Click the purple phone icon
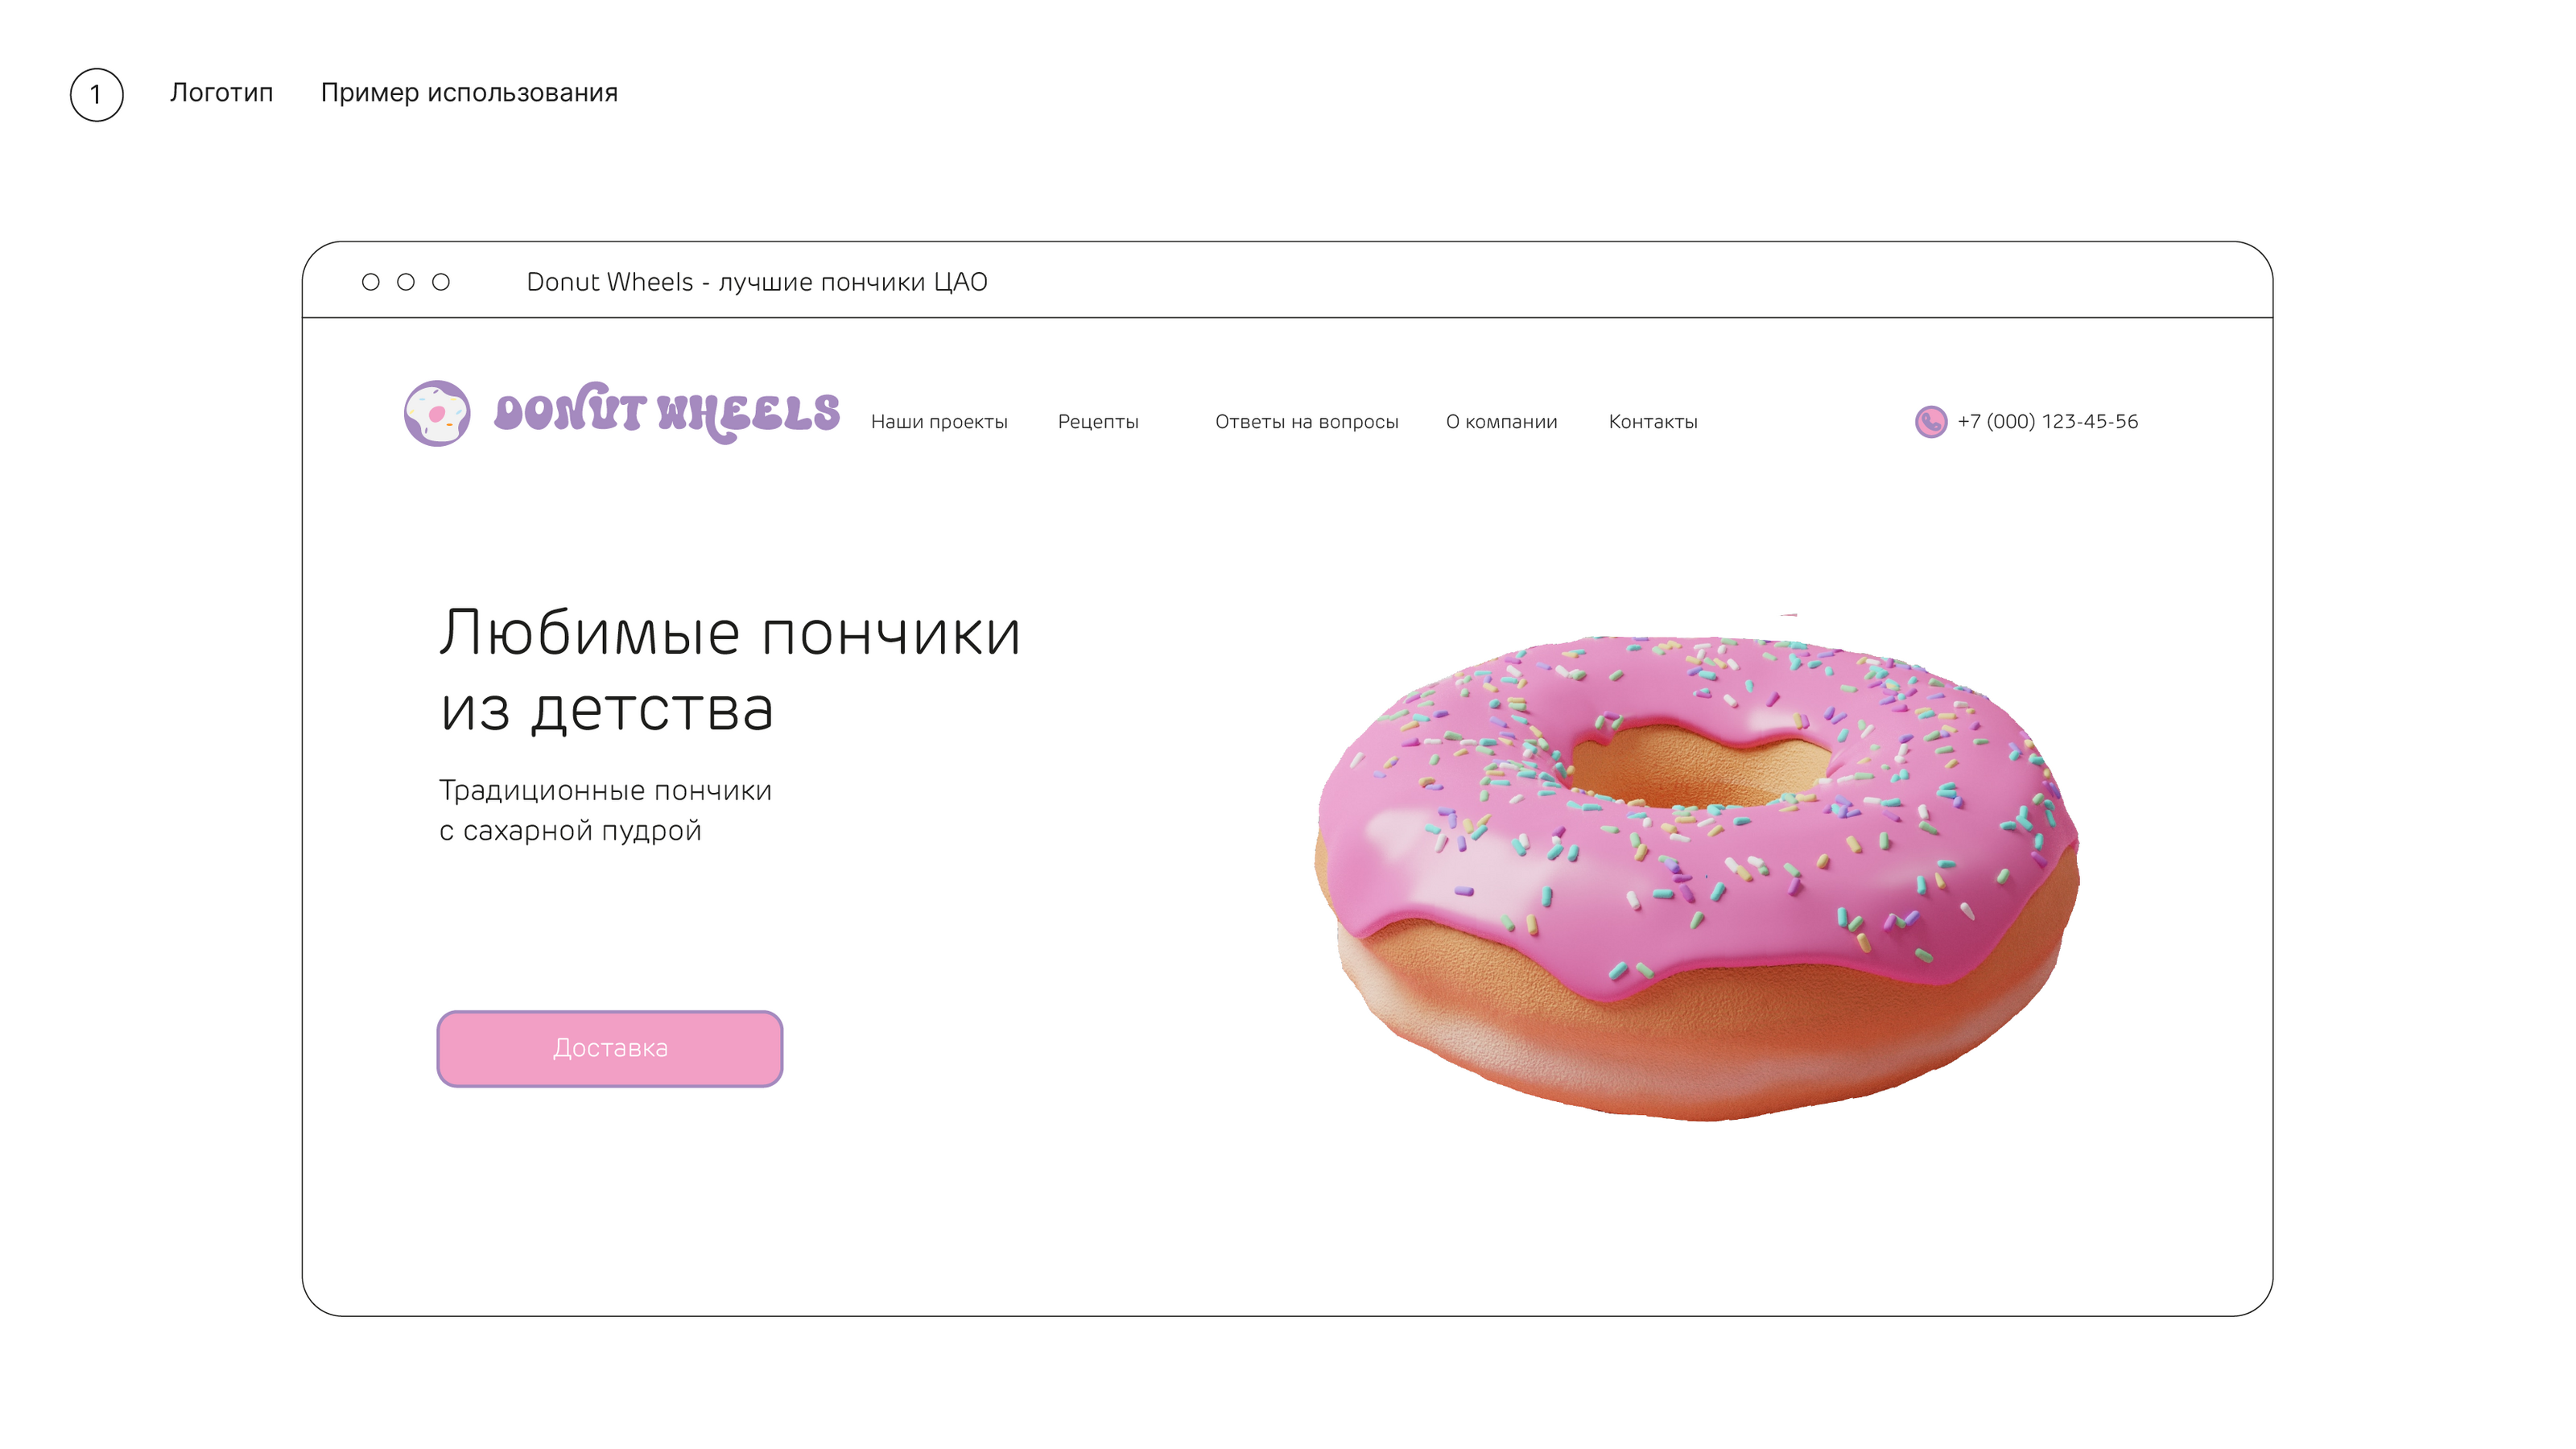The image size is (2576, 1449). point(1930,422)
